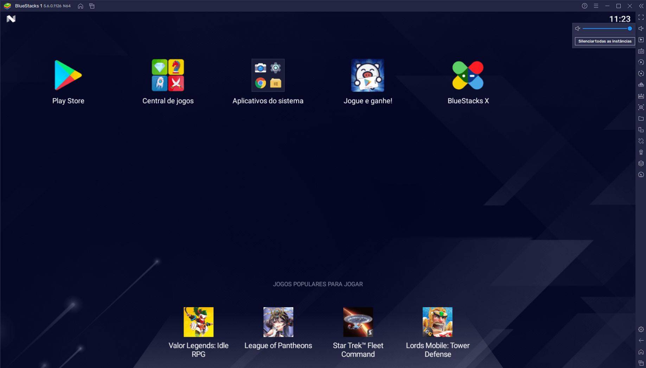Open the settings gear in the sidebar
Screen dimensions: 646x368
click(641, 329)
